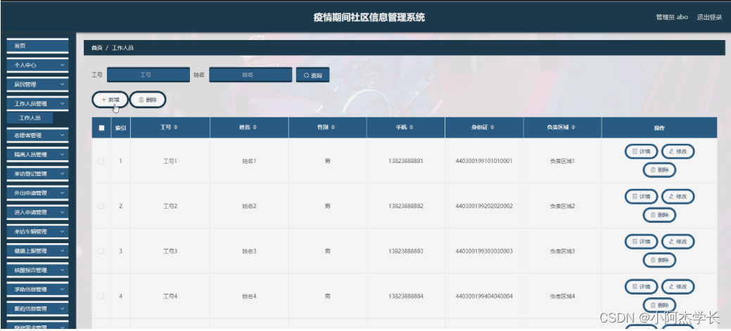The height and width of the screenshot is (331, 731).
Task: Click 删除 in the 工号3 row
Action: (x=659, y=260)
